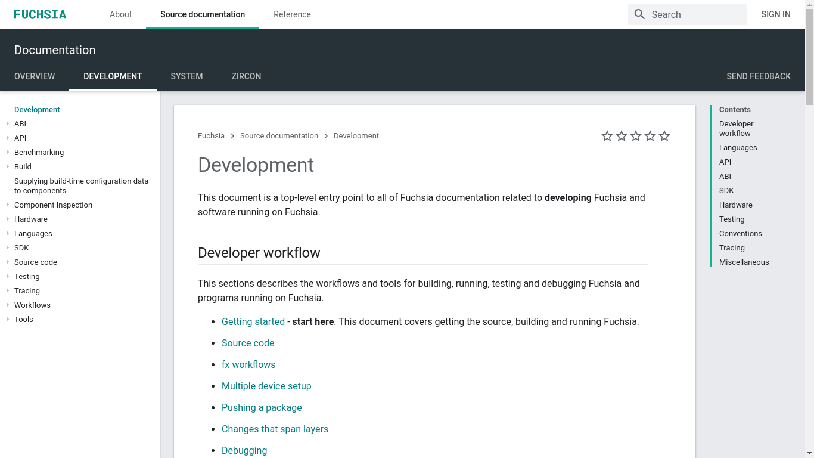Open the fx workflows link
This screenshot has height=458, width=814.
pos(248,365)
